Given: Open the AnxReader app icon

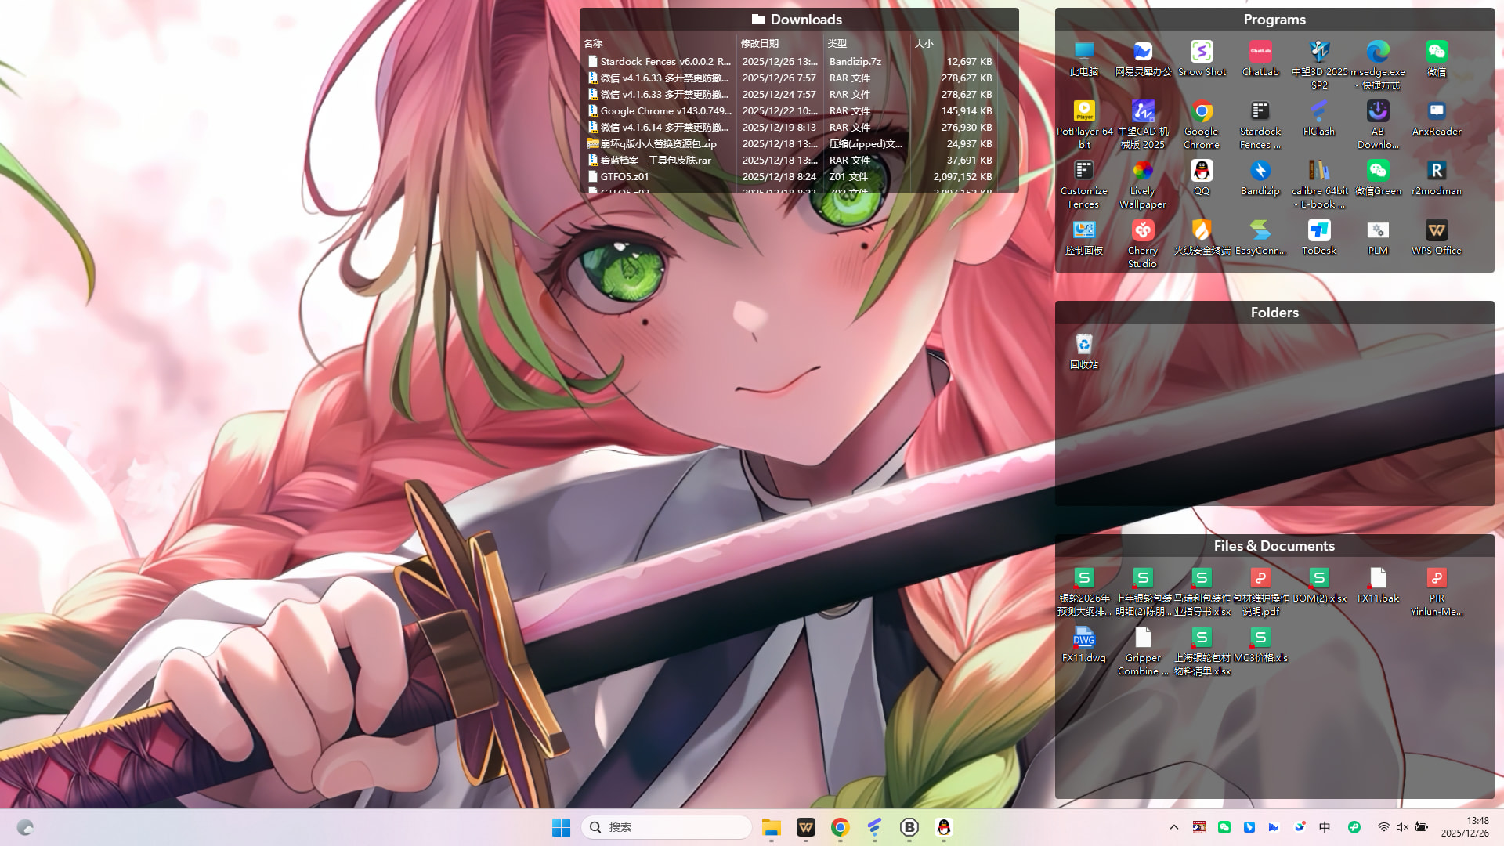Looking at the screenshot, I should (x=1436, y=112).
